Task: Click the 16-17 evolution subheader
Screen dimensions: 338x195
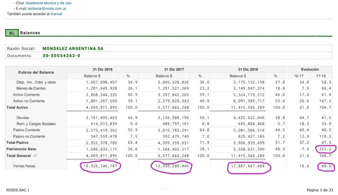Action: pos(299,76)
